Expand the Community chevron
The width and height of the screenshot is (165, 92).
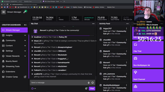(x=25, y=40)
